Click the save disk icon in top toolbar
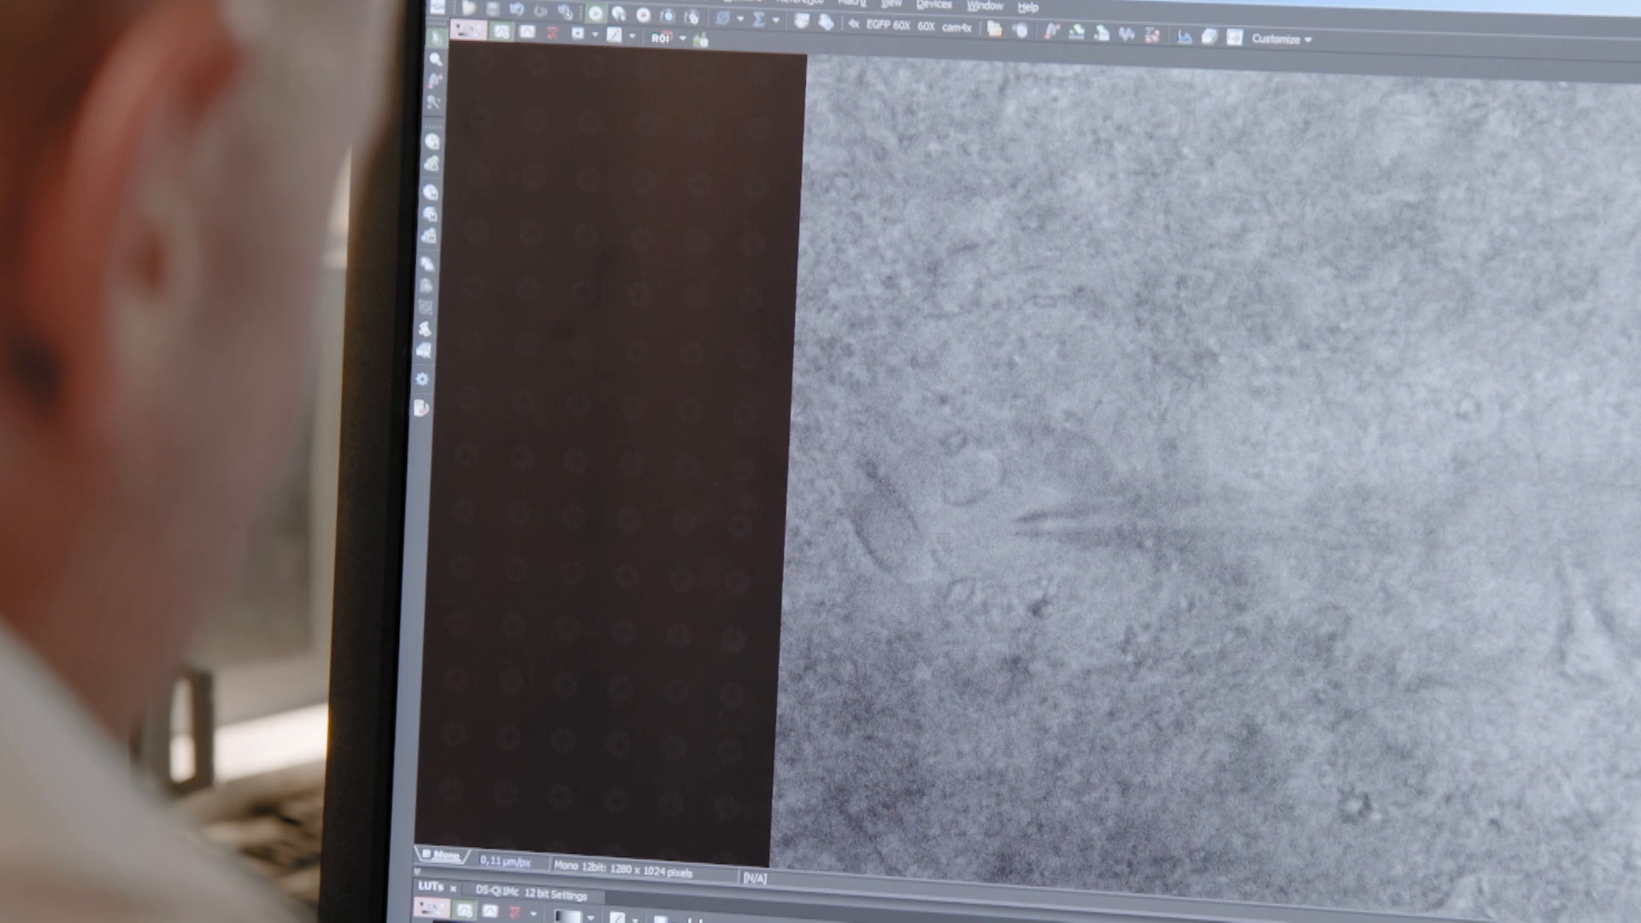The height and width of the screenshot is (923, 1641). 493,9
